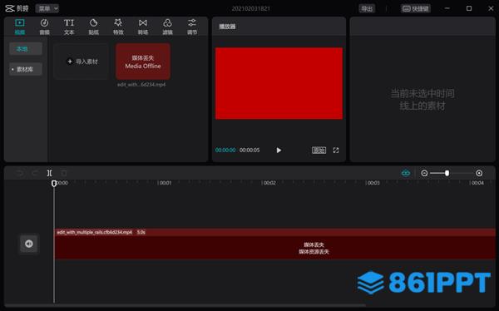Select the Media Offline clip thumbnail

[143, 62]
